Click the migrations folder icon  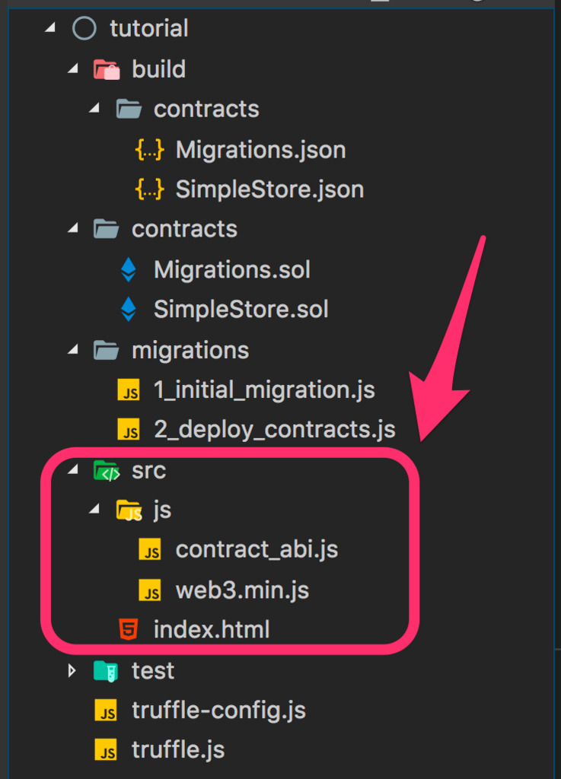click(107, 350)
